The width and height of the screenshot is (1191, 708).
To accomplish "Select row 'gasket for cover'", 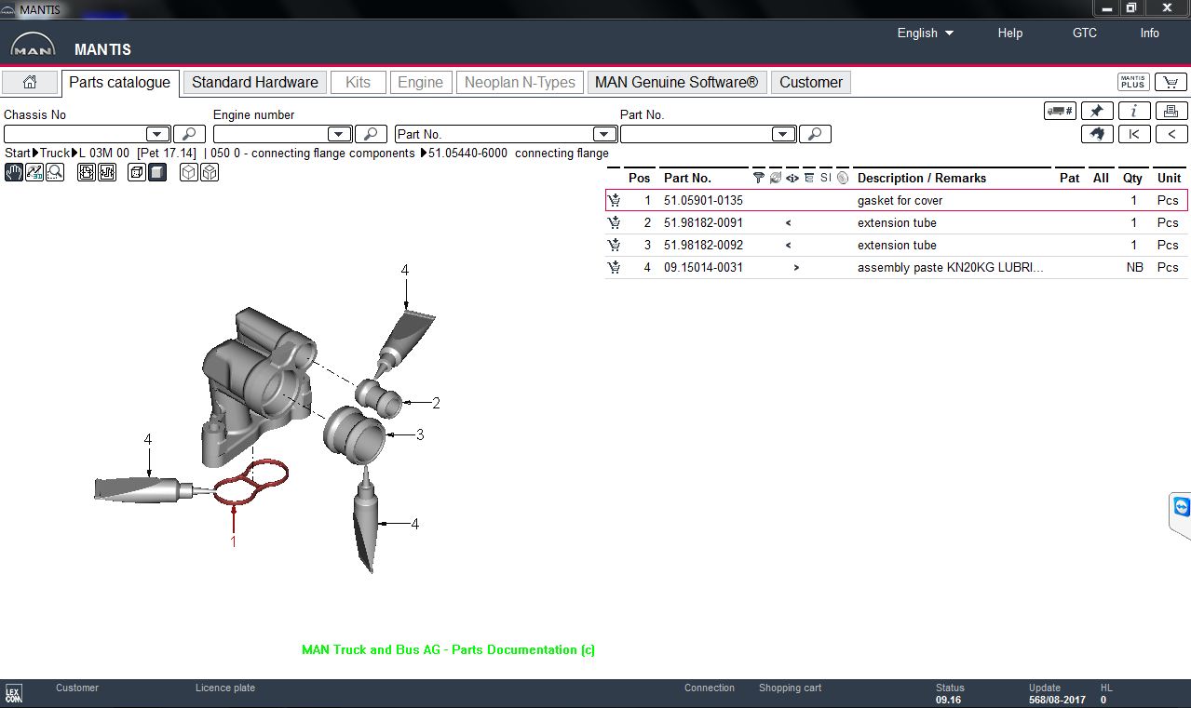I will [897, 200].
